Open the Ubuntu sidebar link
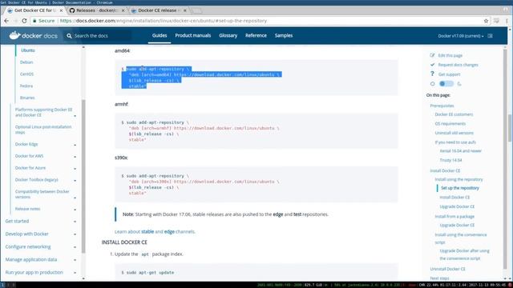The width and height of the screenshot is (513, 288). 28,50
